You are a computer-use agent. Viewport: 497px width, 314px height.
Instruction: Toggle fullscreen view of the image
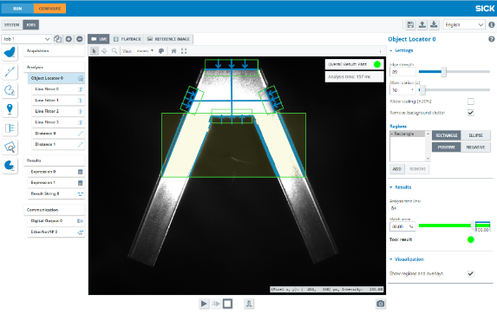(x=184, y=50)
